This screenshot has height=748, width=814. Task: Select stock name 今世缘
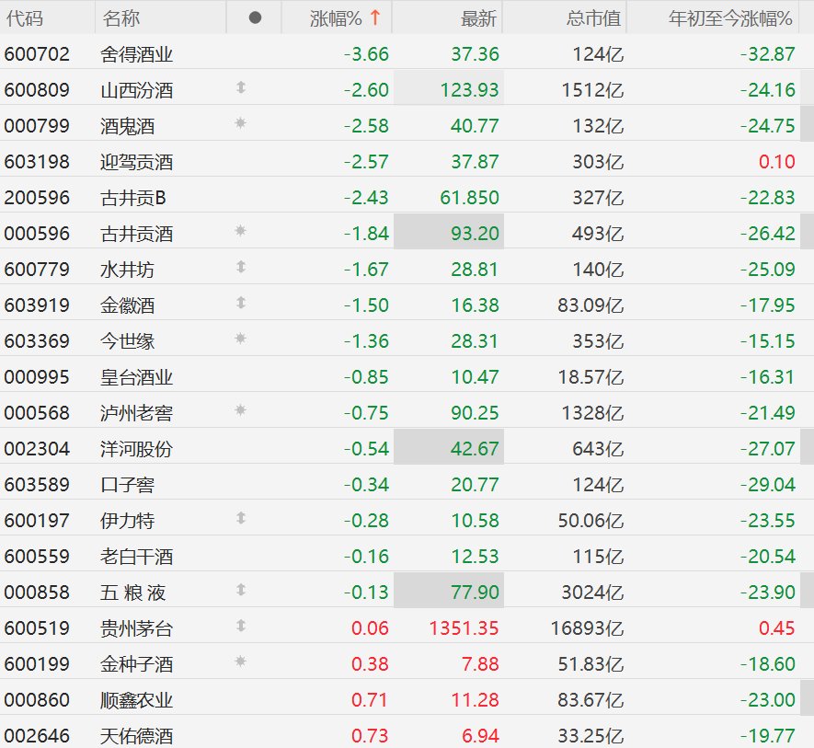click(x=128, y=341)
